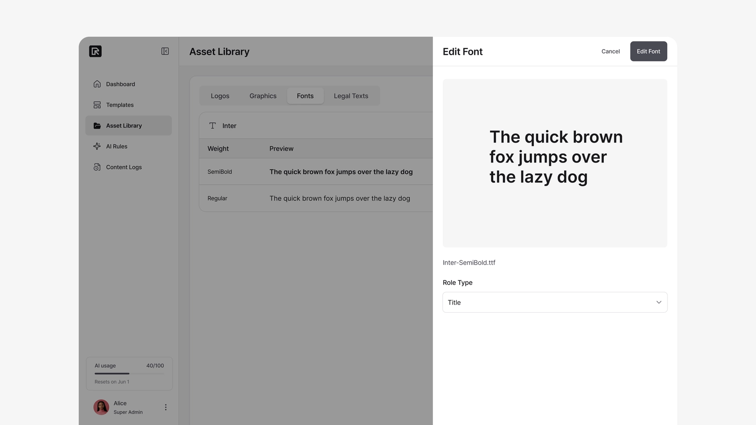Click the Weight column header
The image size is (756, 425).
coord(218,148)
